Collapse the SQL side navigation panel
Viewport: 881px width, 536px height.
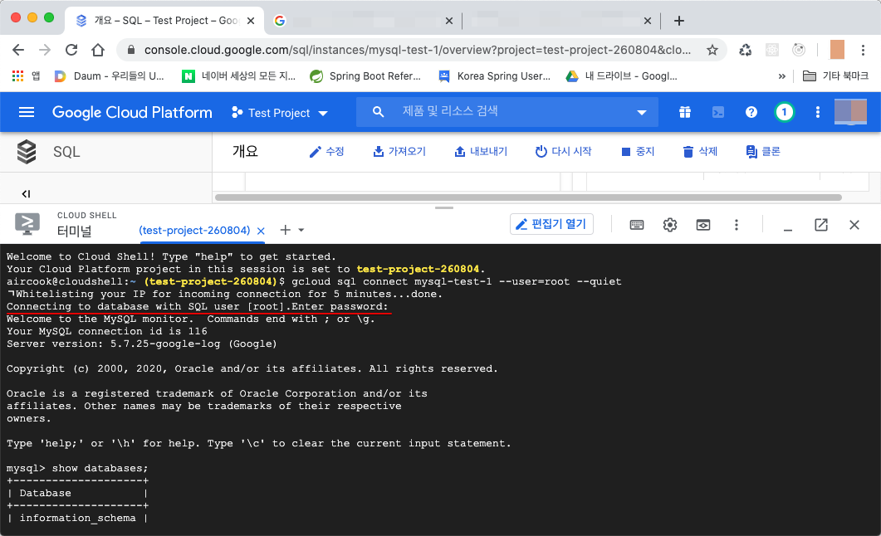point(26,194)
